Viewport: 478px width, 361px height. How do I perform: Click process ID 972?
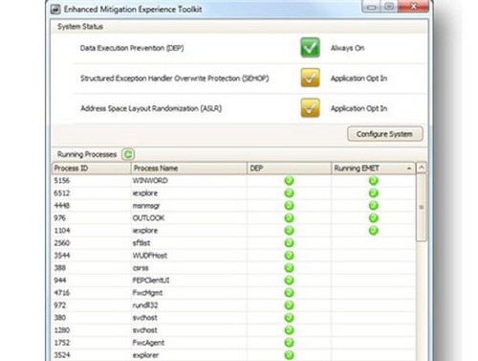[59, 305]
